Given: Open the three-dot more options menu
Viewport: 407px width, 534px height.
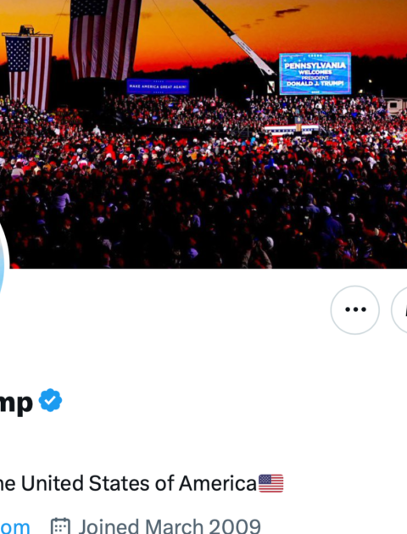Looking at the screenshot, I should 355,309.
